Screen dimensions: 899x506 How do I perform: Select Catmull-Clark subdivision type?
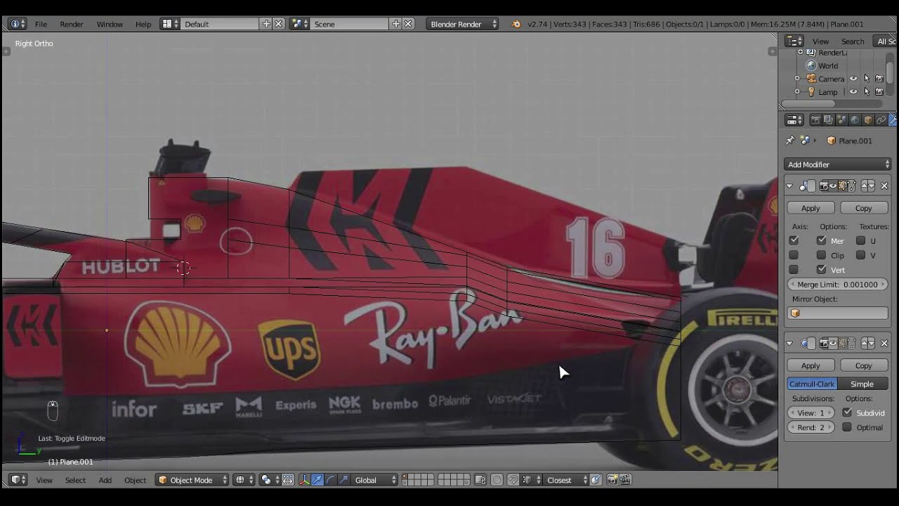point(812,384)
